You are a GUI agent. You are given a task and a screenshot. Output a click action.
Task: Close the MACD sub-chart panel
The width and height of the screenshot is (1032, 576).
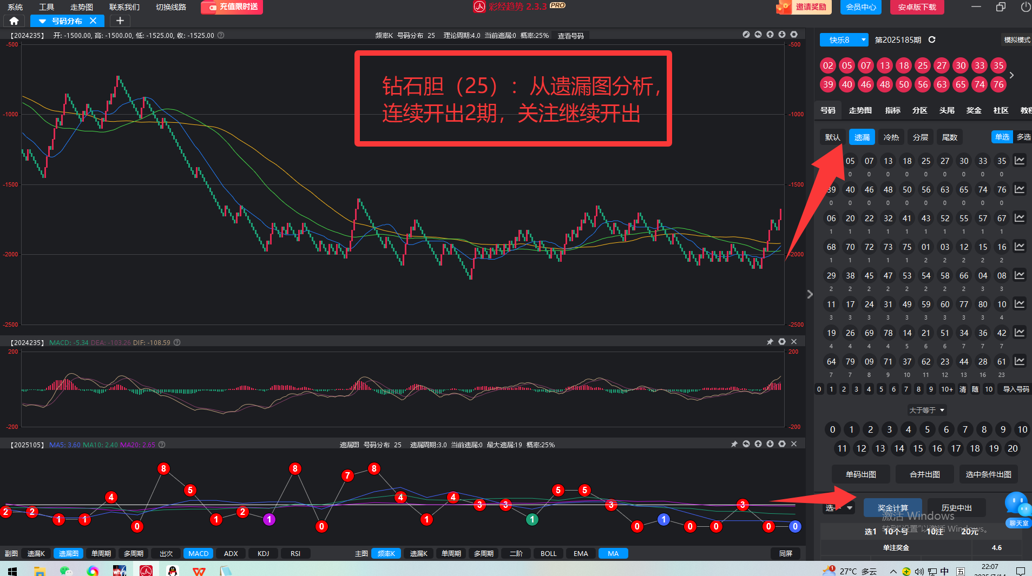[x=794, y=342]
